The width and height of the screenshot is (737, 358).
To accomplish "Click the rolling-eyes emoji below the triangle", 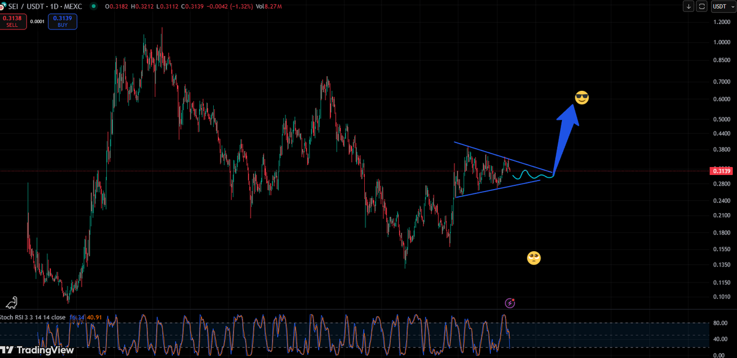I will pyautogui.click(x=534, y=258).
